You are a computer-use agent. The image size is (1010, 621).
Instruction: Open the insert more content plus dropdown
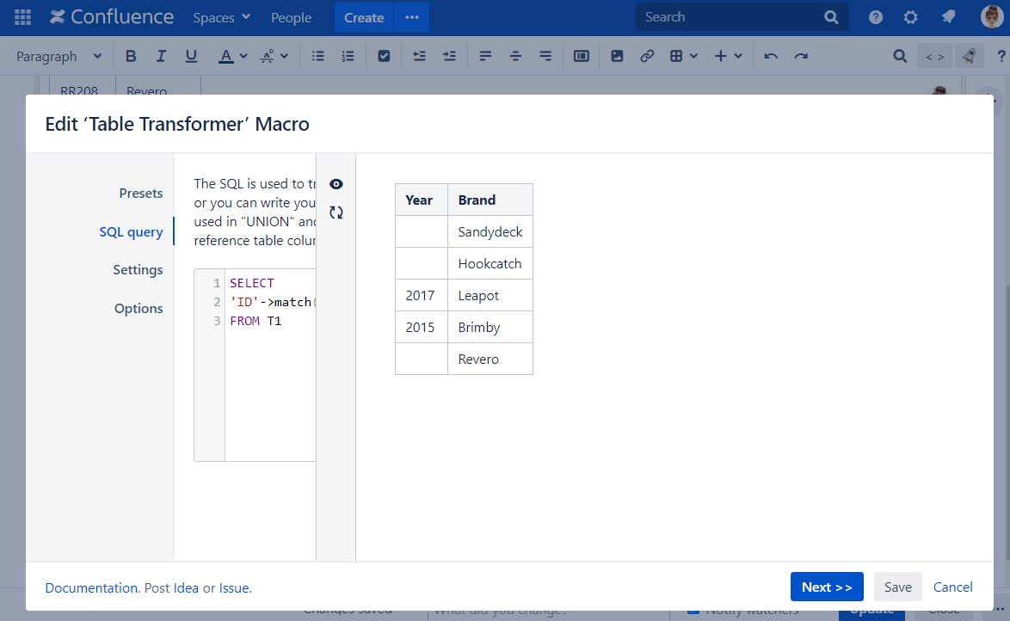coord(728,56)
